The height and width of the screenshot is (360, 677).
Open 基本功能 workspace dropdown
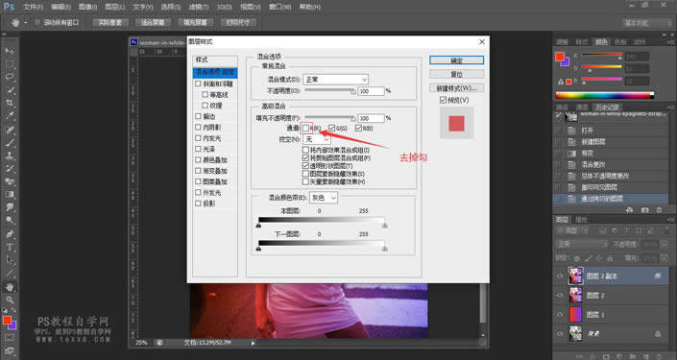pyautogui.click(x=646, y=22)
